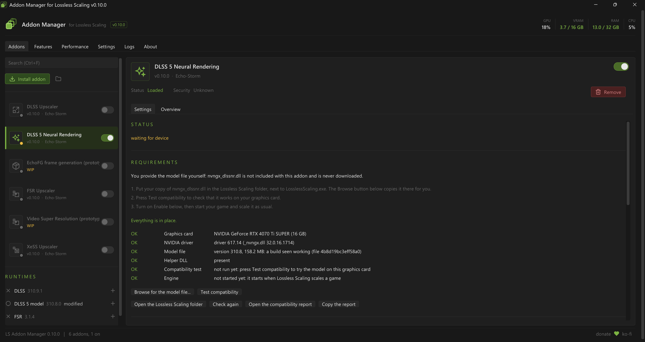Viewport: 645px width, 342px height.
Task: Click Open the Lossless Scaling folder
Action: (168, 304)
